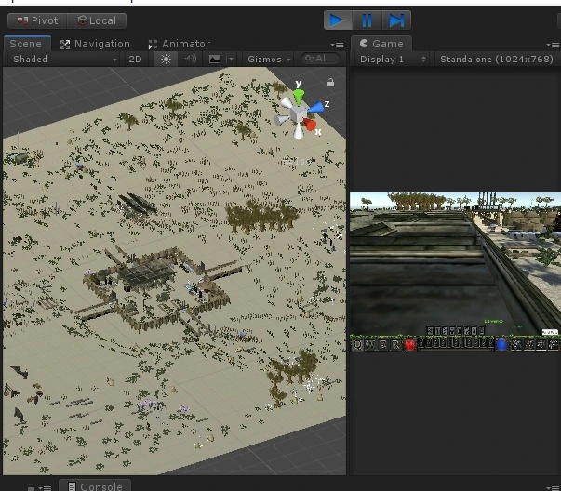The image size is (561, 491).
Task: Toggle scene effects image icon
Action: coord(215,59)
